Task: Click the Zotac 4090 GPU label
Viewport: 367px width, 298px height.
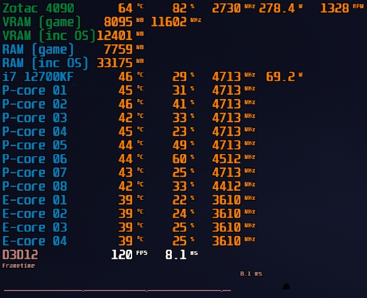Action: [38, 8]
